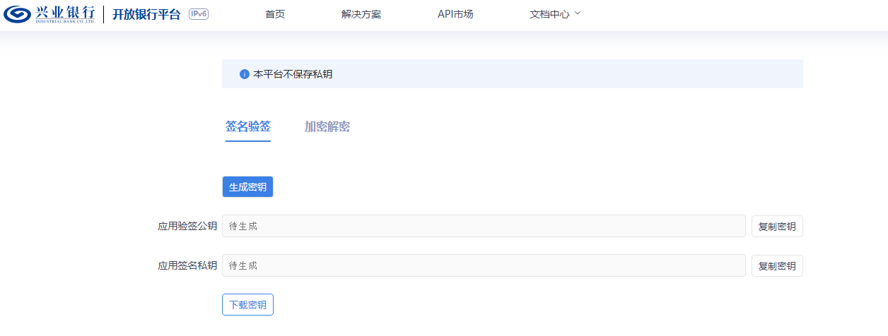Click the 应用验签公钥 field label
Viewport: 888px width, 336px height.
tap(187, 227)
